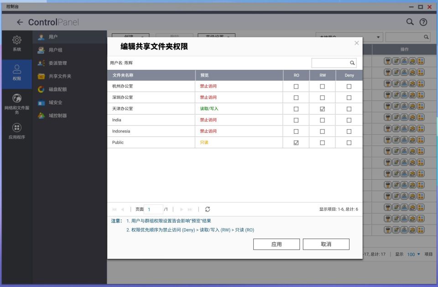The image size is (438, 287).
Task: Check Deny for 天津办公室
Action: pyautogui.click(x=349, y=109)
